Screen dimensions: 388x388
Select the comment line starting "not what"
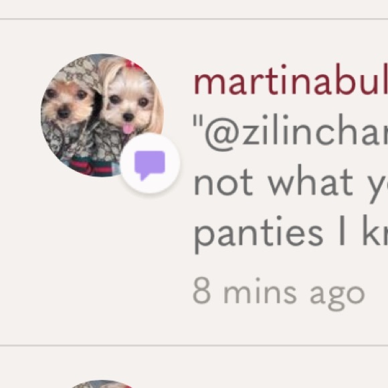291,183
